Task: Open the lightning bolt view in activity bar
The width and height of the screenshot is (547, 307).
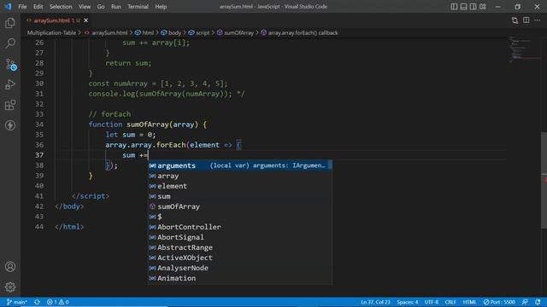Action: pos(10,125)
